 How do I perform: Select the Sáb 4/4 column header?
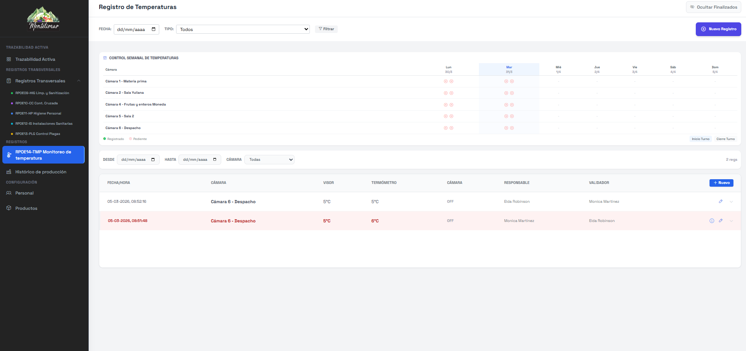[673, 69]
